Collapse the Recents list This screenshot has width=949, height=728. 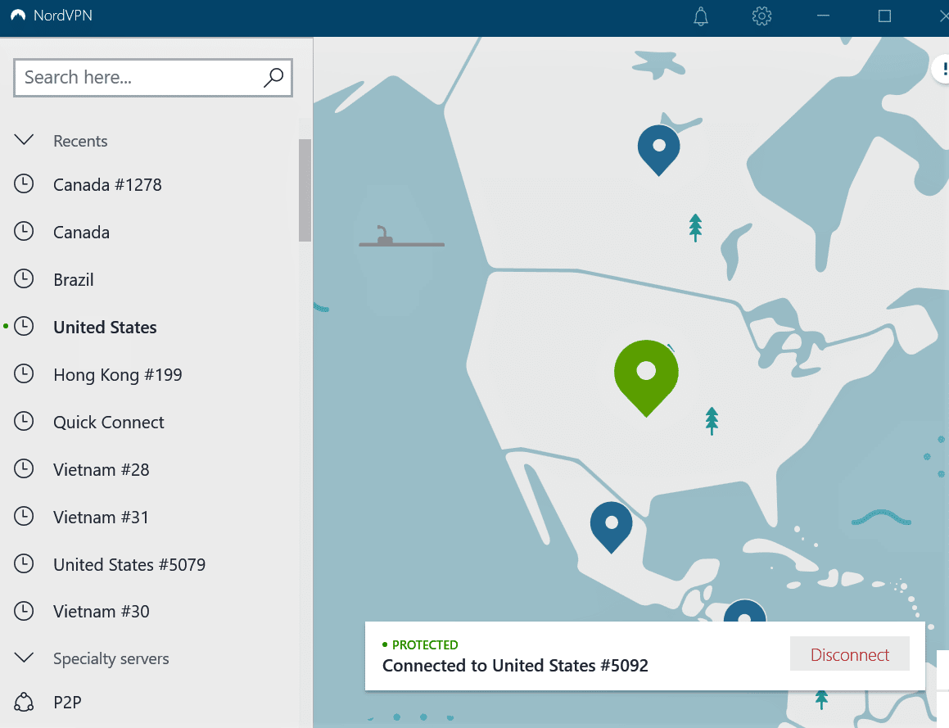(x=24, y=139)
